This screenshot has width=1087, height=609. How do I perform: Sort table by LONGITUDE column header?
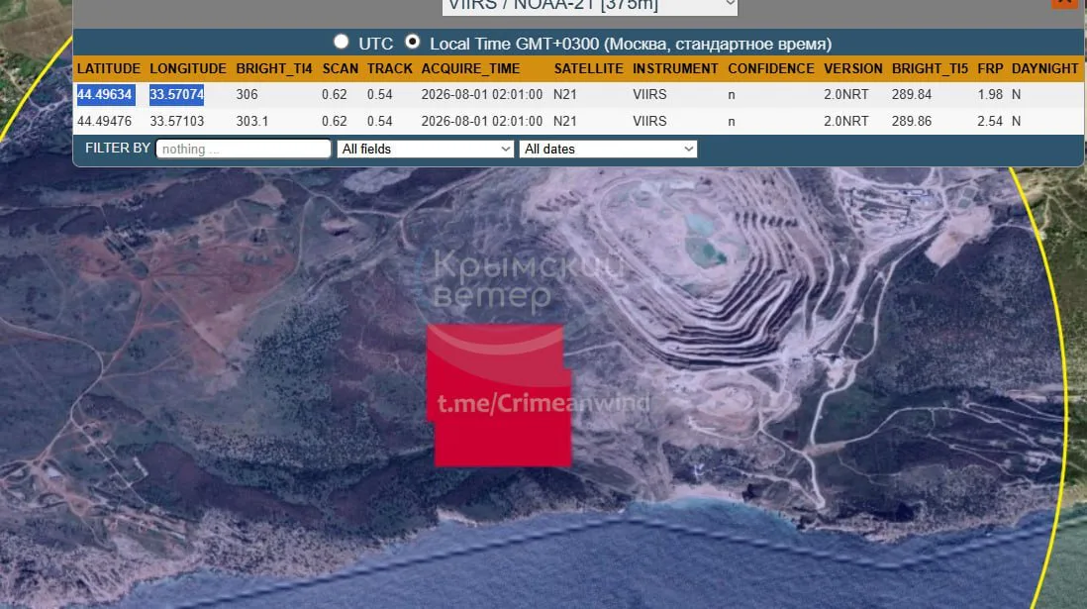(x=188, y=68)
